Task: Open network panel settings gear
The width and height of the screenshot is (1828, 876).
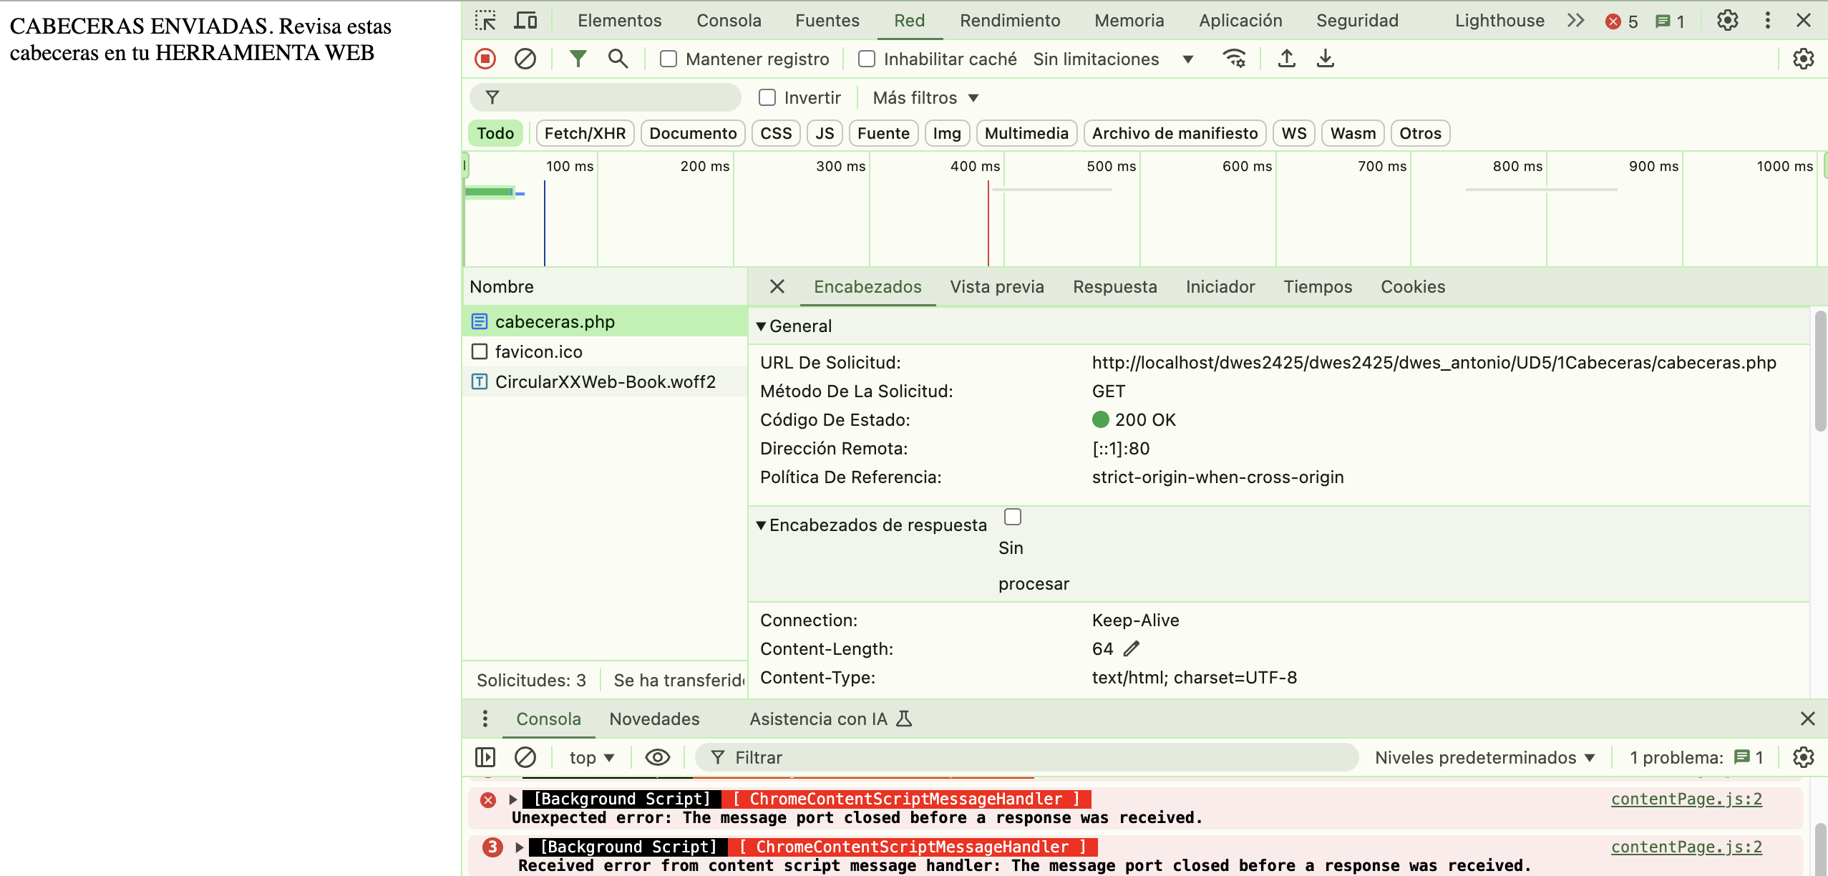Action: (x=1803, y=59)
